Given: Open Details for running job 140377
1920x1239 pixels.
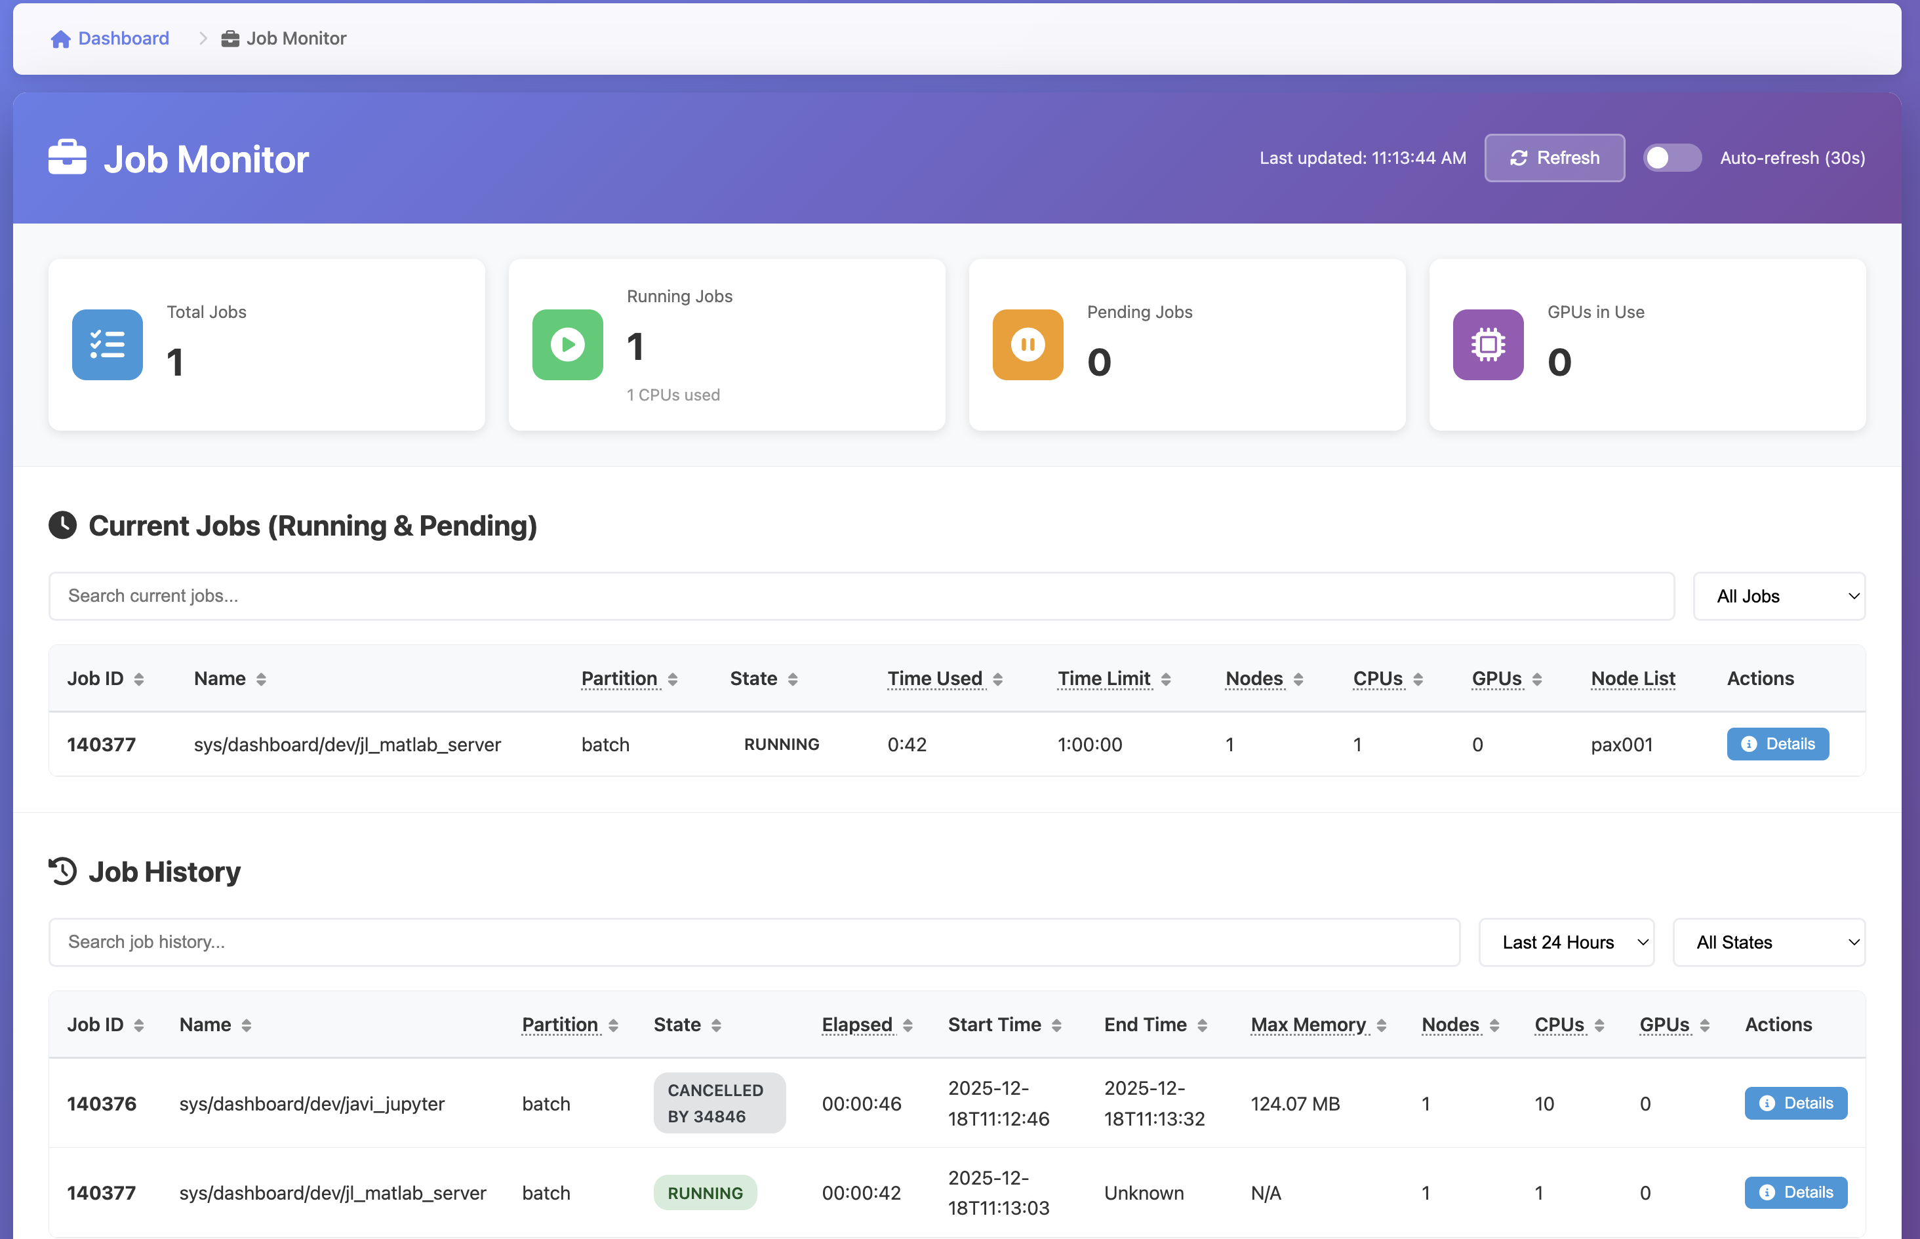Looking at the screenshot, I should [1777, 743].
